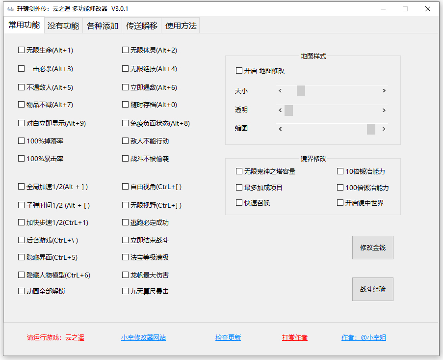Check 开启 地图修改 option

tap(239, 70)
